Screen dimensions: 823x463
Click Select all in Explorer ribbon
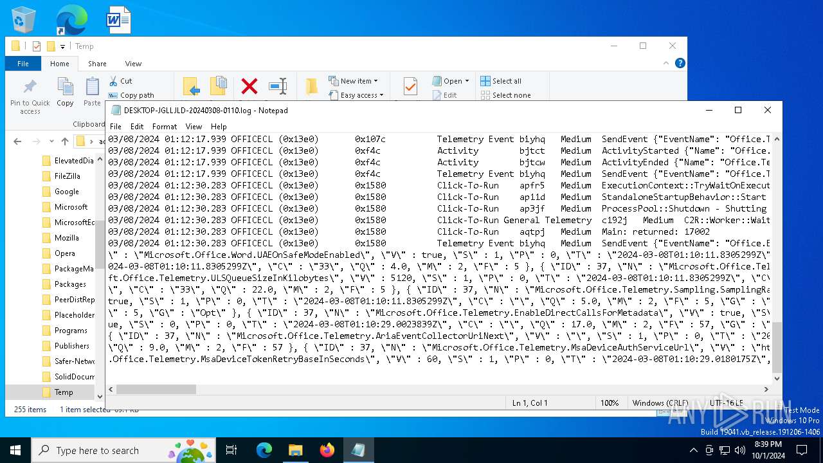501,81
